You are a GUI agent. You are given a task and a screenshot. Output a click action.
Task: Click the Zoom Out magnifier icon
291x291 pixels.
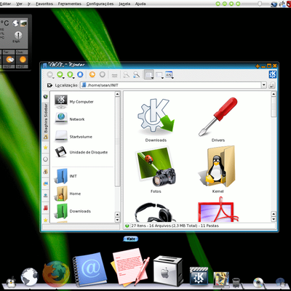(136, 75)
